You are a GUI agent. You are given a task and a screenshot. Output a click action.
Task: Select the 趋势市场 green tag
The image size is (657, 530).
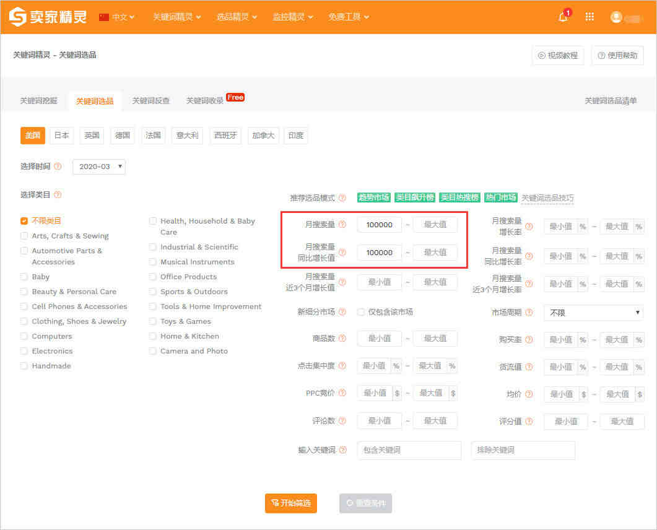[373, 198]
